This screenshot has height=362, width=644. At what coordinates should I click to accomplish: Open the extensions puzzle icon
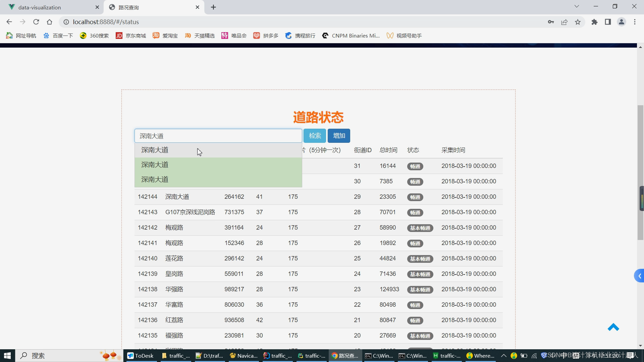(594, 22)
